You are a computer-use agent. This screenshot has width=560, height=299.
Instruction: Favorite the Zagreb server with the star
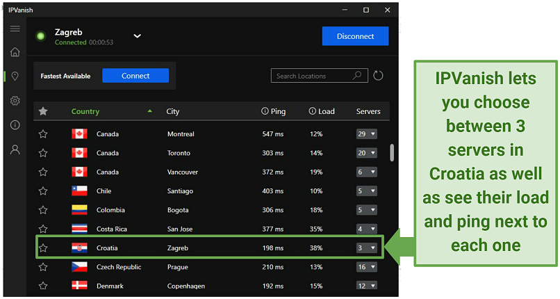coord(43,248)
